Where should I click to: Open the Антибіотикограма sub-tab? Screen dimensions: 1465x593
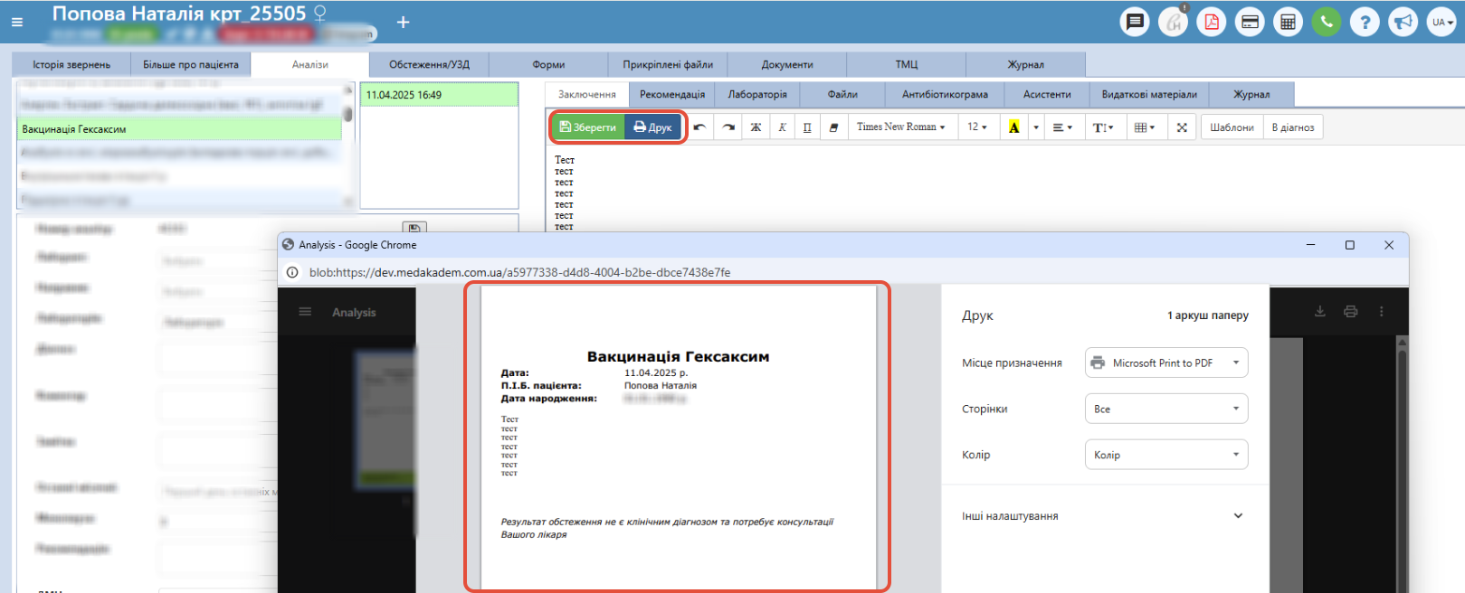pyautogui.click(x=945, y=94)
